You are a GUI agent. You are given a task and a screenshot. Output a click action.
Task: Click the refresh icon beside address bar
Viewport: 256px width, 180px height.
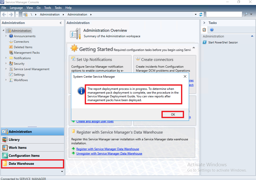201,14
